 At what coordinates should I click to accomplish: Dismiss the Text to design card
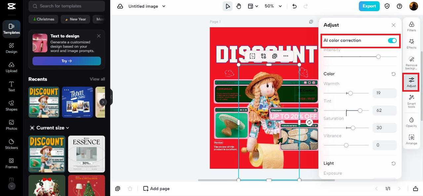(x=99, y=36)
